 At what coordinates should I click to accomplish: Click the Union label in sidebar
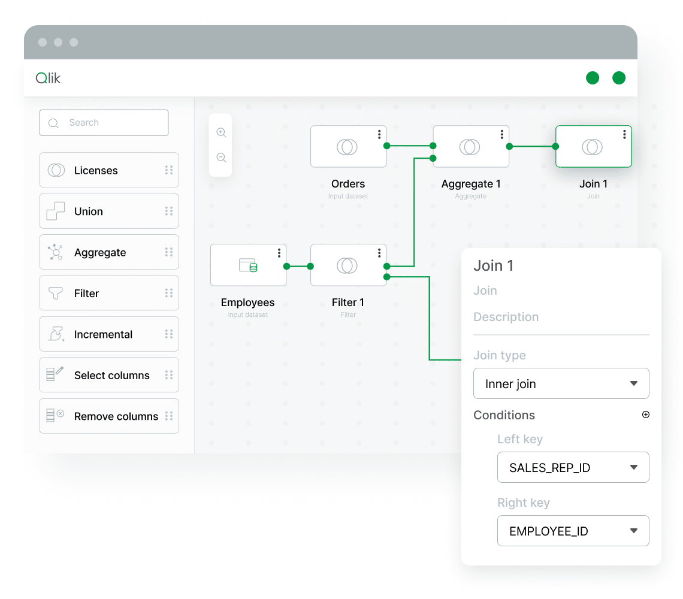89,211
